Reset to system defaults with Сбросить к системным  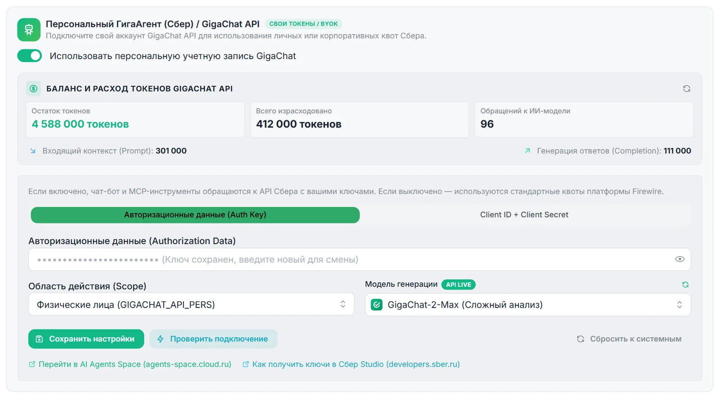point(629,339)
